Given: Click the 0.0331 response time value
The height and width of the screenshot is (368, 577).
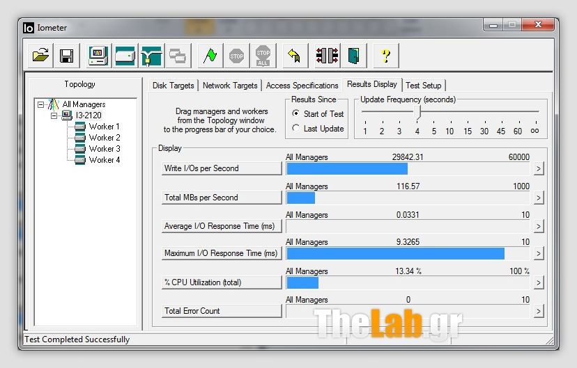Looking at the screenshot, I should pyautogui.click(x=408, y=215).
